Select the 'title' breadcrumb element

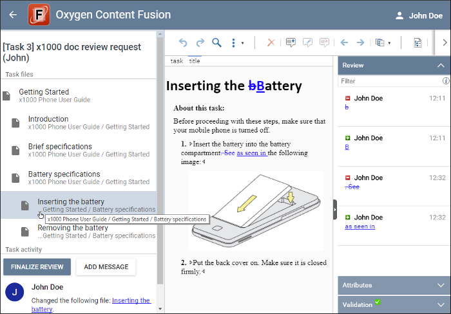coord(195,61)
